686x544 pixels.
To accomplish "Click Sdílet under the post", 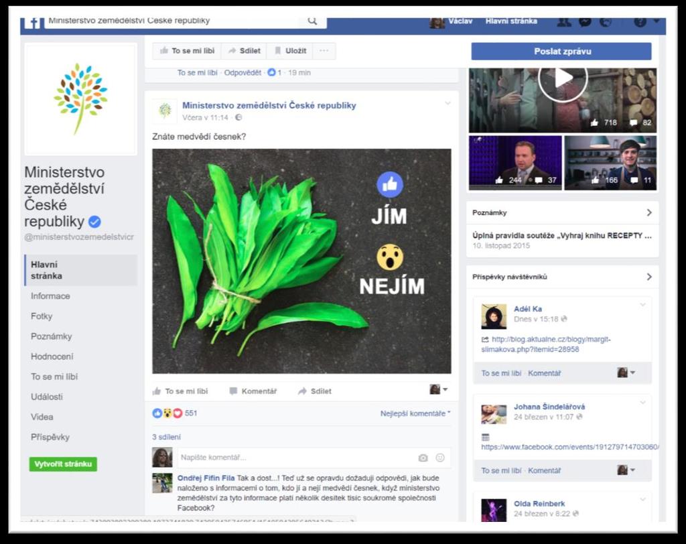I will point(315,391).
